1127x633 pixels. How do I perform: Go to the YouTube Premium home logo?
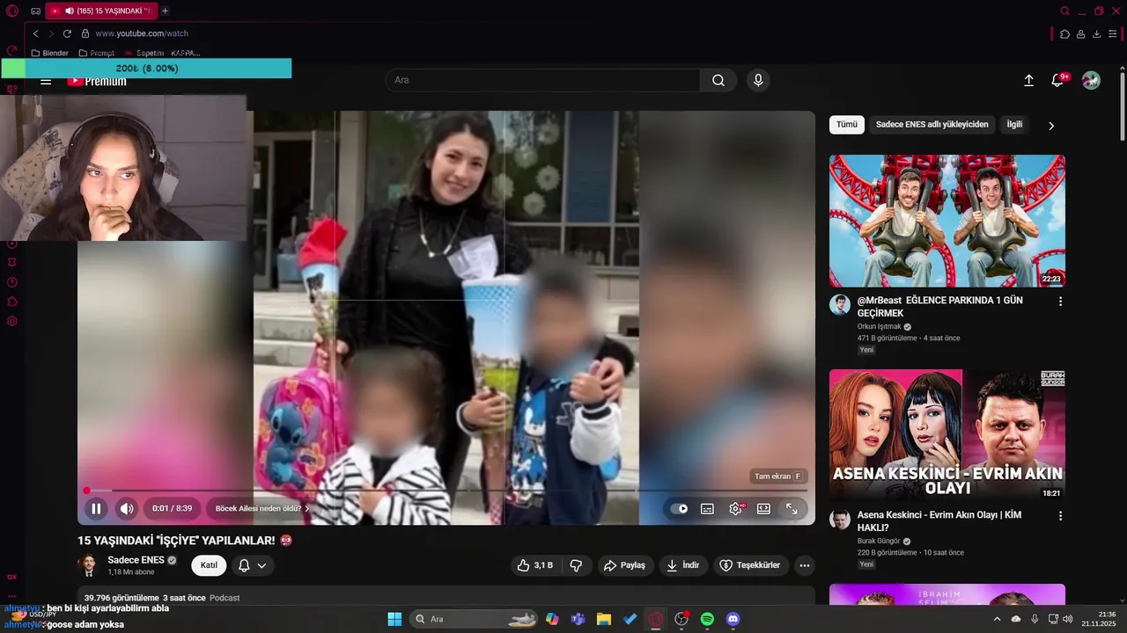tap(97, 81)
